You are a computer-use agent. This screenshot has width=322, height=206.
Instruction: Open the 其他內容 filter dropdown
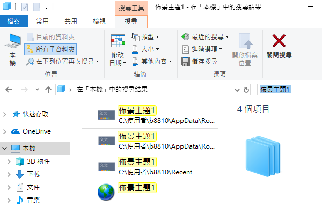click(x=151, y=61)
